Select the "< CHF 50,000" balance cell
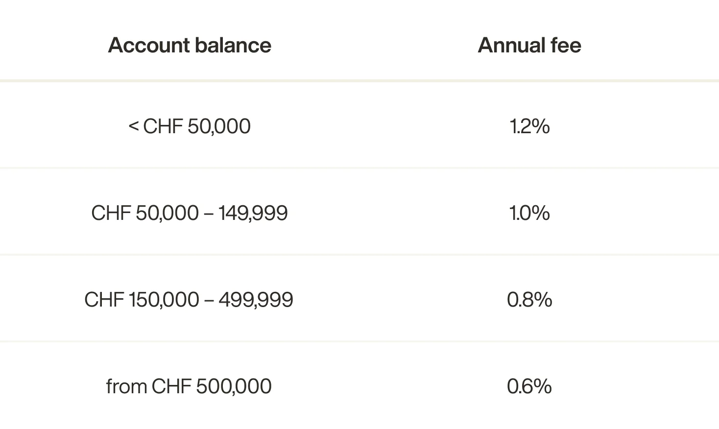Viewport: 719px width, 429px height. pos(190,126)
